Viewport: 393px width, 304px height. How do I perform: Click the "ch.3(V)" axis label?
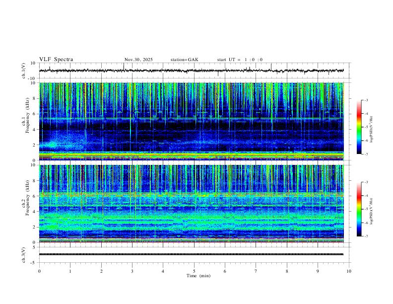coord(24,255)
